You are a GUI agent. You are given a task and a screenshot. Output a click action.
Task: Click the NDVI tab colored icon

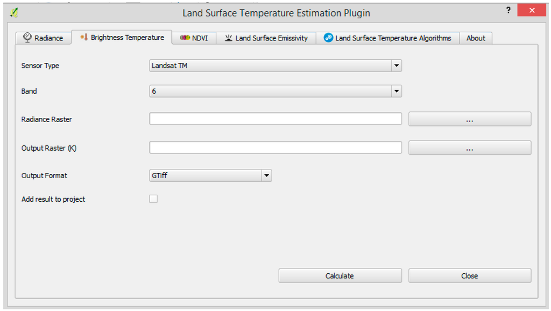tap(185, 38)
